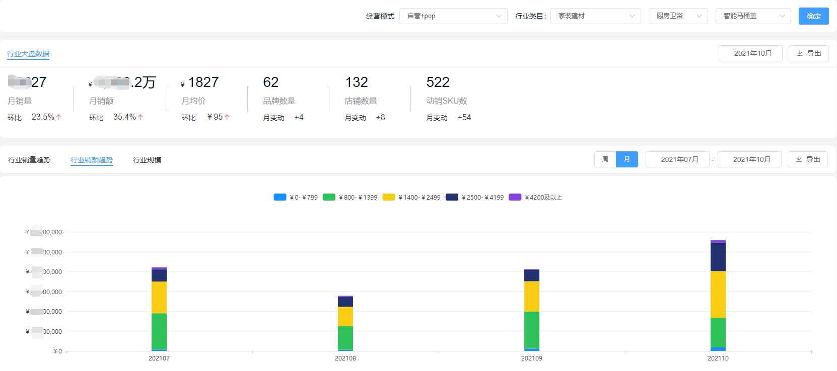Viewport: 837px width, 371px height.
Task: Click the 202110 stacked bar
Action: click(718, 296)
